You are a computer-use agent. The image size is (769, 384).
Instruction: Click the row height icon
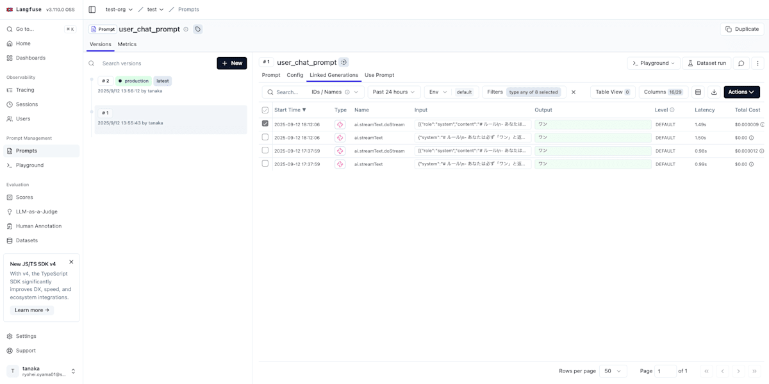698,92
